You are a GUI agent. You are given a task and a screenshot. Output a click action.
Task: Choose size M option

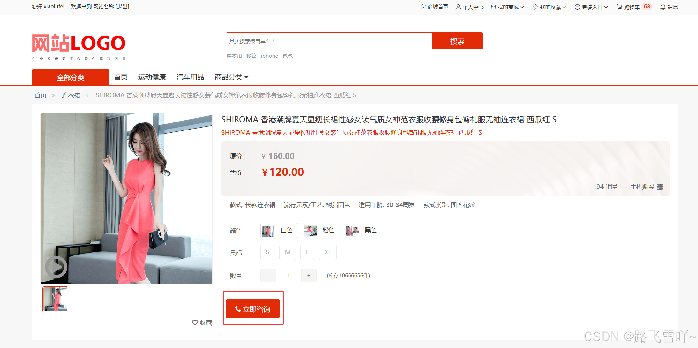(288, 252)
